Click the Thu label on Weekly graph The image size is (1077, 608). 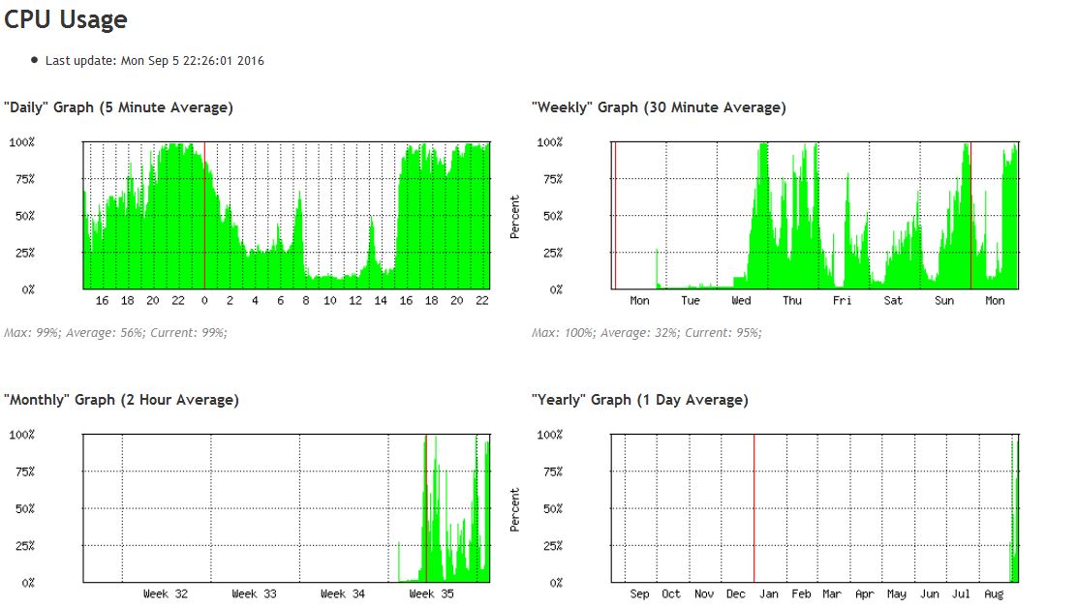click(x=792, y=300)
